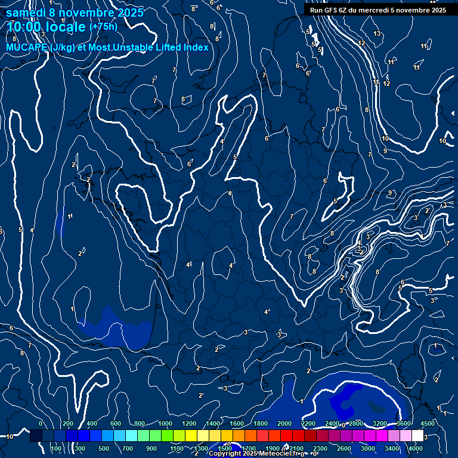The height and width of the screenshot is (458, 458).
Task: Click the legend value '900'
Action: 151,448
